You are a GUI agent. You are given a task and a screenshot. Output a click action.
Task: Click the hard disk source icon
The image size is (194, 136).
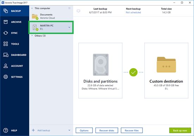click(x=101, y=64)
